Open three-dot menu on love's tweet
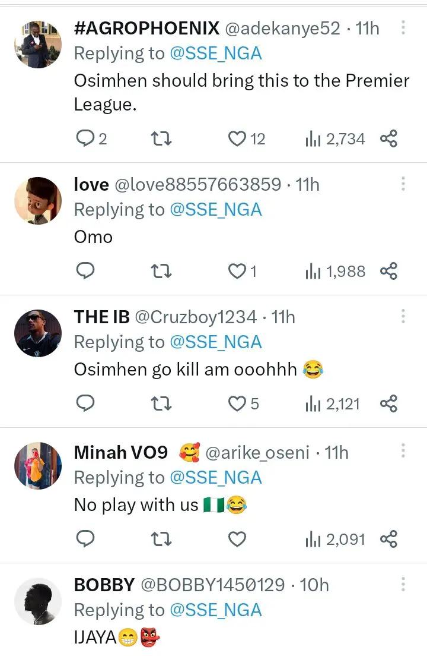Image resolution: width=427 pixels, height=656 pixels. [403, 184]
